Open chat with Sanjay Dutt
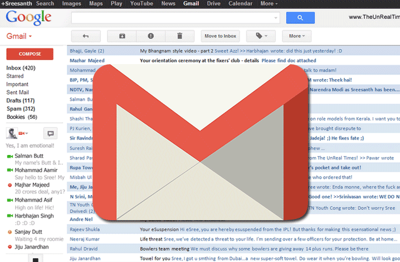This screenshot has height=262, width=400. 28,231
